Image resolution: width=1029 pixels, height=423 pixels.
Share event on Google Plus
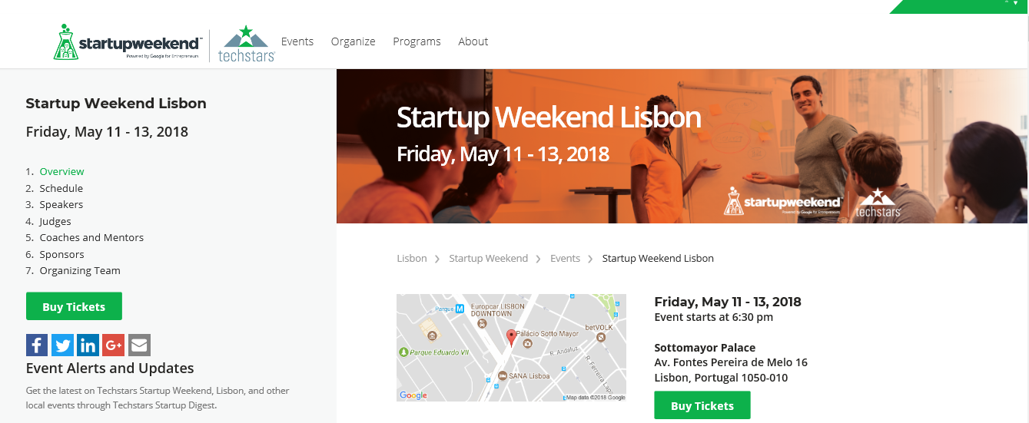pyautogui.click(x=114, y=345)
